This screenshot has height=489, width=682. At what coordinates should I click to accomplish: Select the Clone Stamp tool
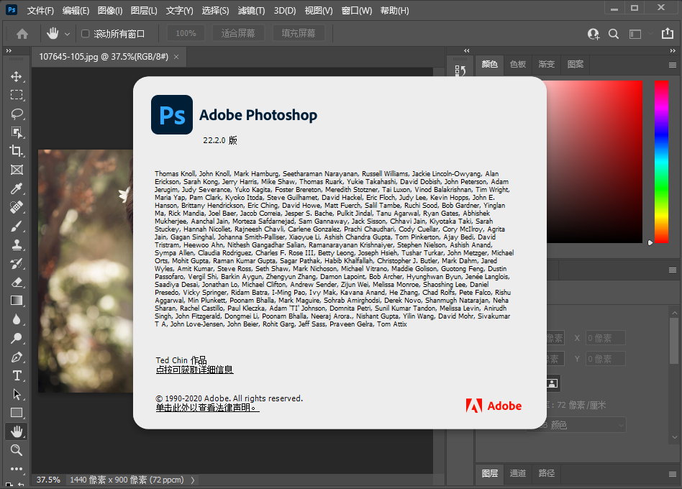pyautogui.click(x=17, y=244)
